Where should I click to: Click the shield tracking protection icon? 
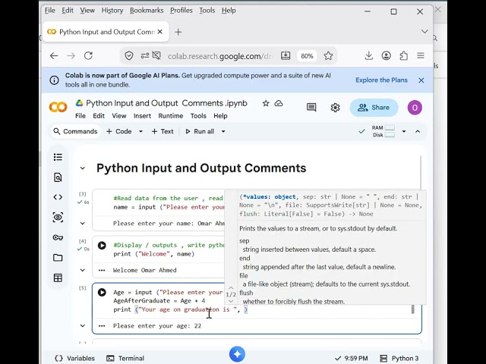129,55
